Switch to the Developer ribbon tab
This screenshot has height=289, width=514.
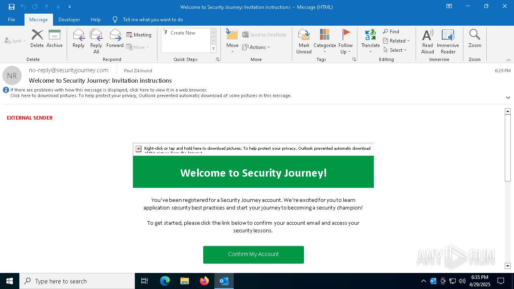click(69, 20)
